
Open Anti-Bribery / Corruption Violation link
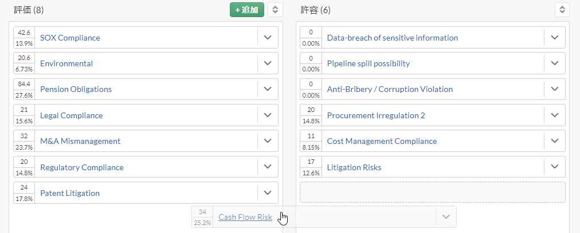[x=390, y=89]
